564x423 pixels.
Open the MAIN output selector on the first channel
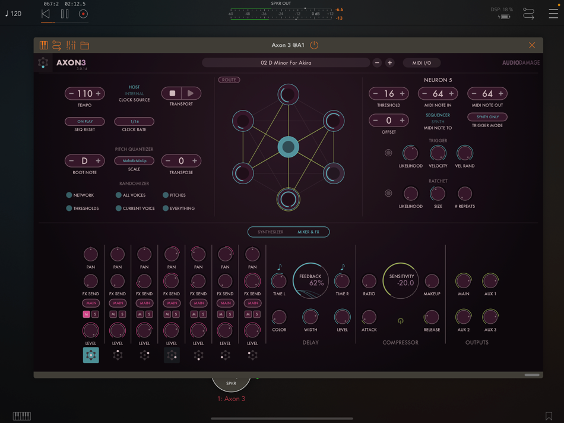[90, 303]
